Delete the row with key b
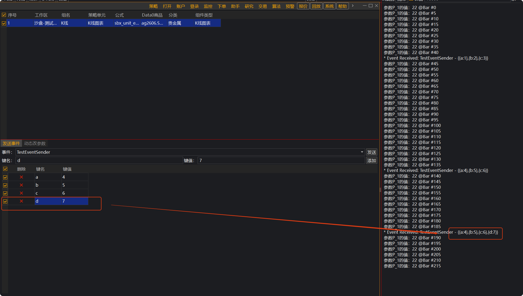Viewport: 523px width, 296px height. (21, 185)
